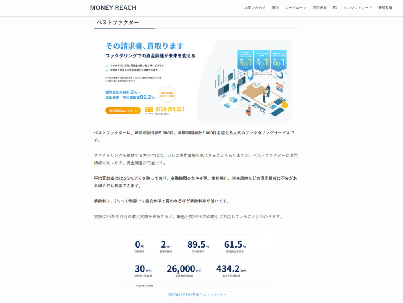Click the orange 無料相談はこちら button in banner
Screen dimensions: 403x303
(123, 110)
